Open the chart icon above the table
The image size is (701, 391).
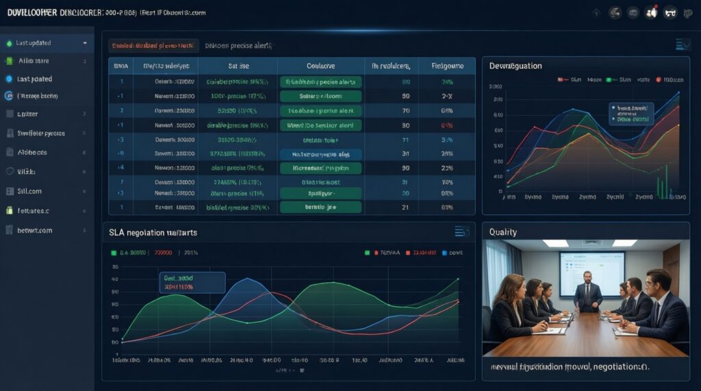point(683,45)
